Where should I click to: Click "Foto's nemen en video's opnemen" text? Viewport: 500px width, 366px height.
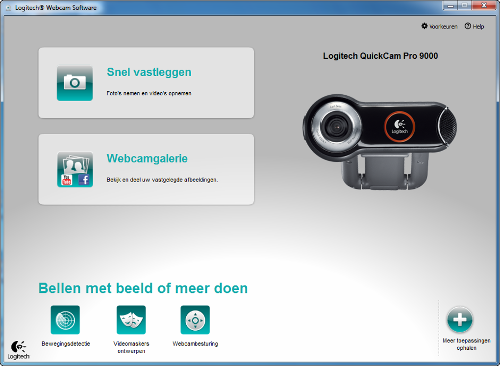[x=149, y=94]
